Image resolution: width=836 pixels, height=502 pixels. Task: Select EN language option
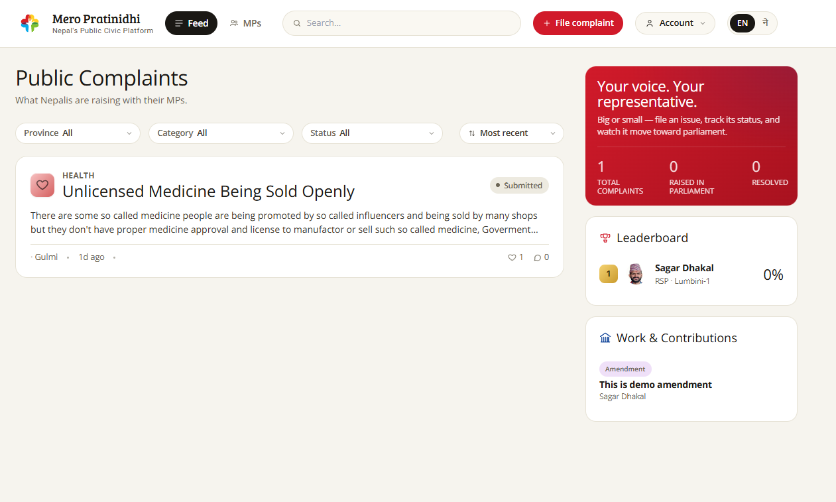(x=743, y=23)
